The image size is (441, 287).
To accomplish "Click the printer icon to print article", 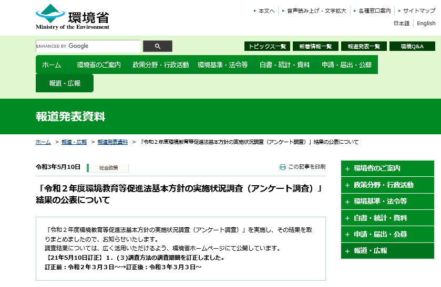I will pos(283,167).
